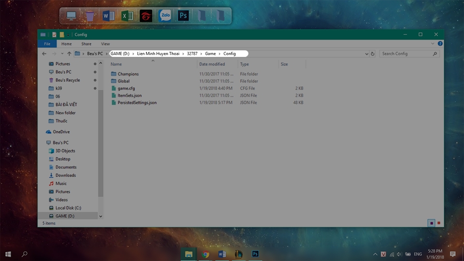Expand the ribbon with the chevron
The image size is (464, 261).
[433, 43]
